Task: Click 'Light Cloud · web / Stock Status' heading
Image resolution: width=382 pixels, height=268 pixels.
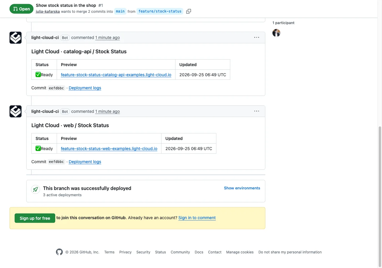Action: pyautogui.click(x=70, y=125)
